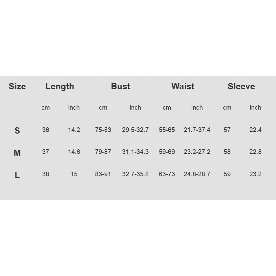Viewport: 276px width, 276px height.
Task: Click the 75-83 bust cm value
Action: point(103,130)
